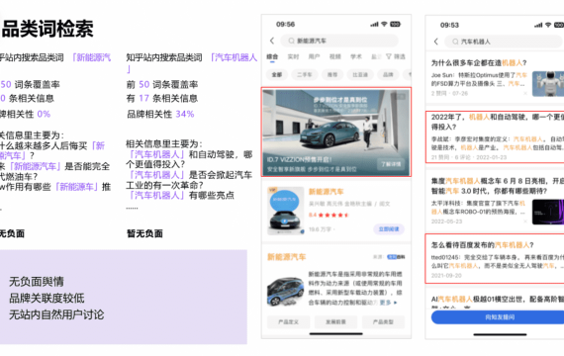
Task: Tap the battery icon in 09:56 phone
Action: click(x=396, y=24)
